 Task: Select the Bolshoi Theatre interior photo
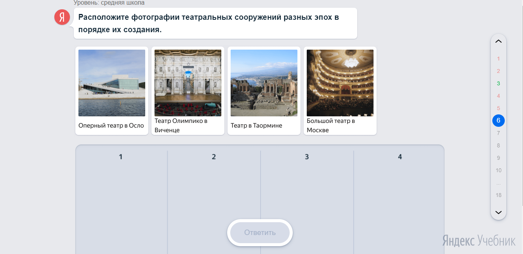[x=340, y=83]
